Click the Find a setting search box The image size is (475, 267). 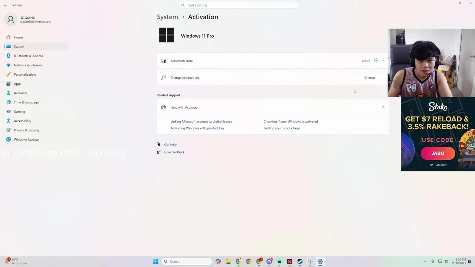click(238, 5)
